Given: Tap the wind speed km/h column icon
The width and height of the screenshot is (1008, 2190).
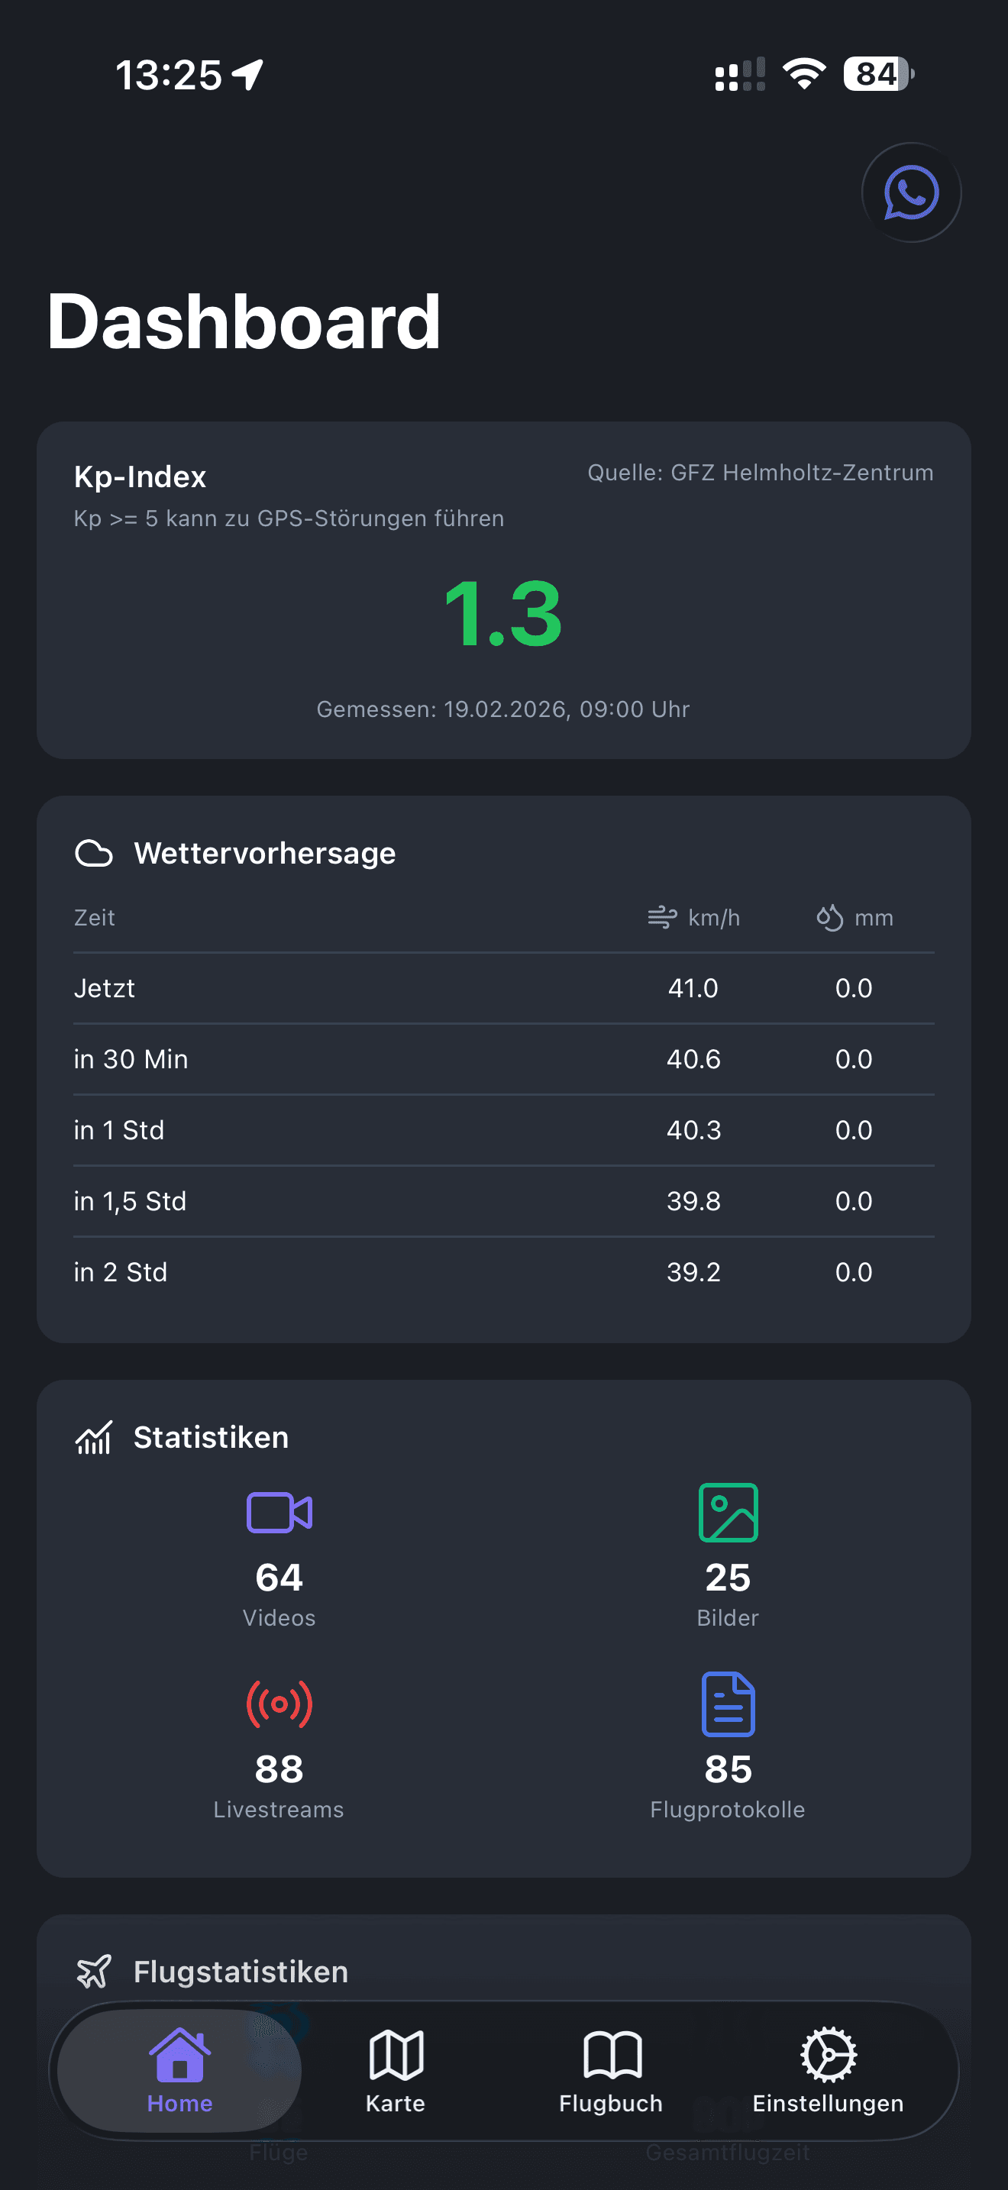Looking at the screenshot, I should (662, 917).
